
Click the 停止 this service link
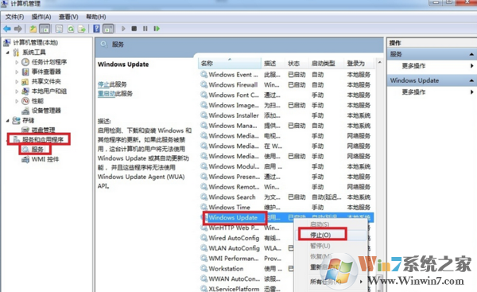pos(103,84)
